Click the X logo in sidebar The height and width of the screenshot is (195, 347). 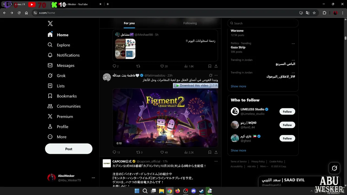point(50,24)
